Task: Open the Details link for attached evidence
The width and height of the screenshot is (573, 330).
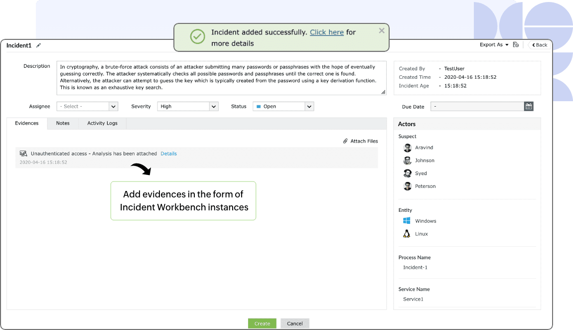Action: [169, 154]
